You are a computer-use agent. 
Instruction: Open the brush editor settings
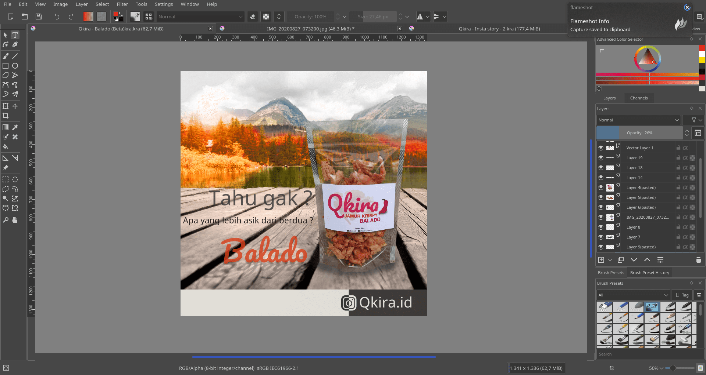pos(135,17)
